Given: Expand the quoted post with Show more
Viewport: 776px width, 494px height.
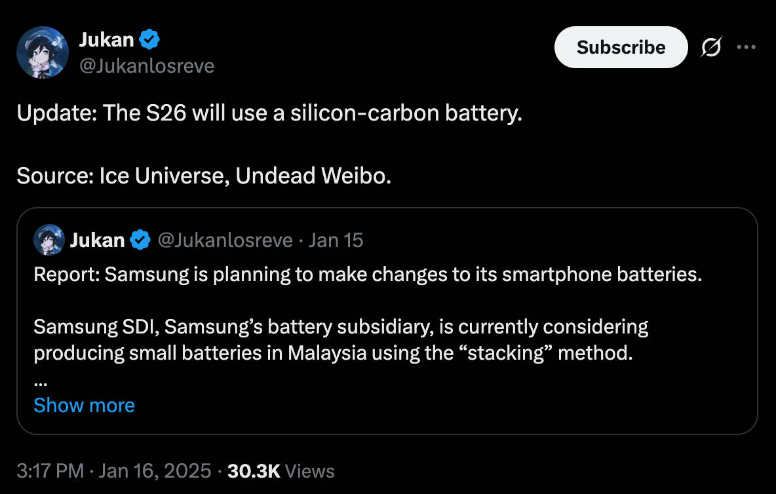Looking at the screenshot, I should pos(84,405).
